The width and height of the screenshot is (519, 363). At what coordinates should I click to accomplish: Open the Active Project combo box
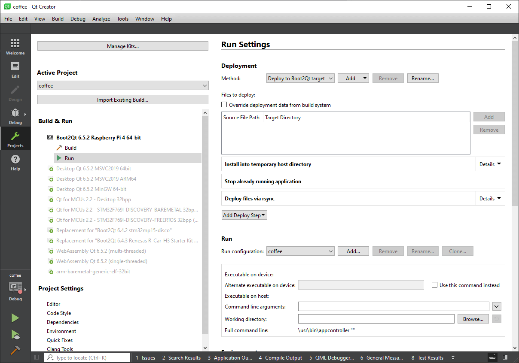(122, 86)
